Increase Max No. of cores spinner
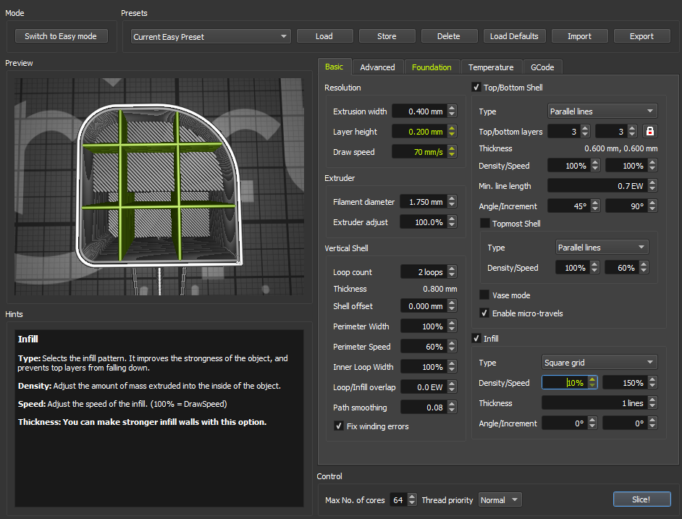This screenshot has height=519, width=682. tap(412, 497)
